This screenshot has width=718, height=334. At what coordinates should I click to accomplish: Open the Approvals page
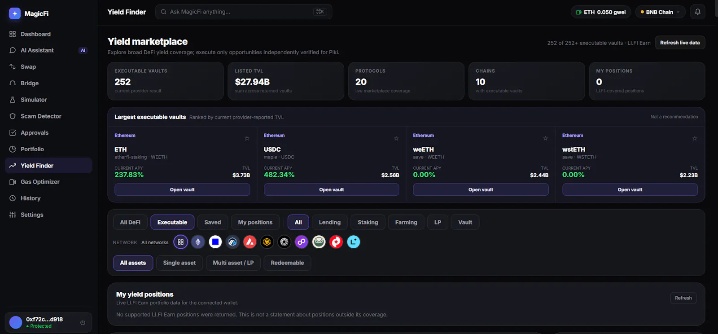pos(48,132)
